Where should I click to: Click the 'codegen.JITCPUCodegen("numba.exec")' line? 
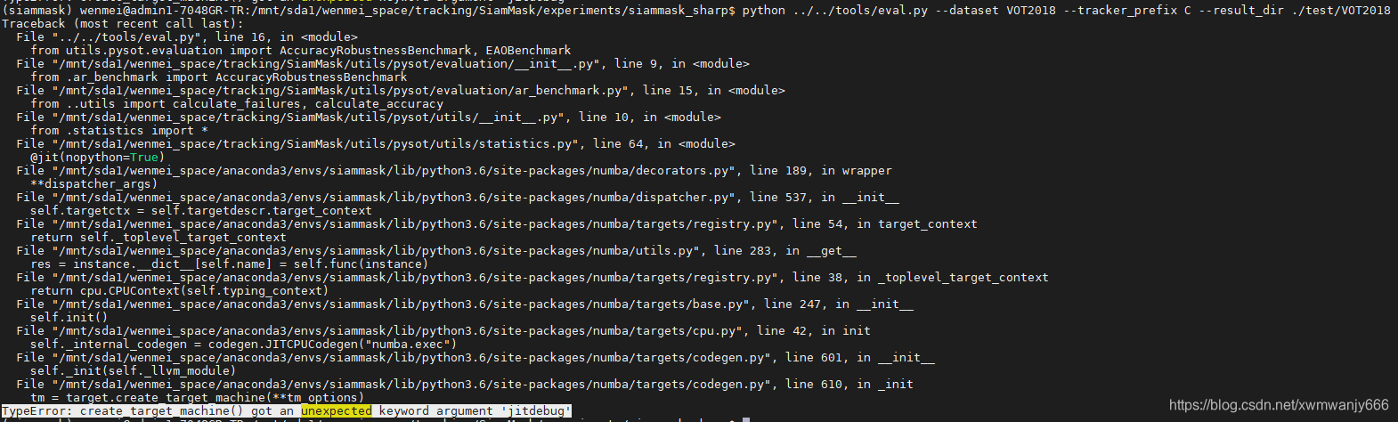244,344
